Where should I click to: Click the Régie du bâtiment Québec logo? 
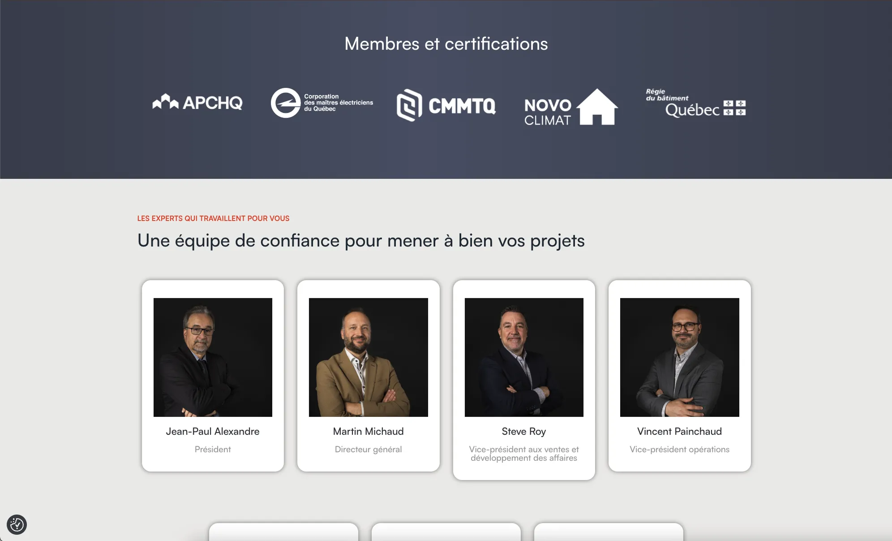click(695, 104)
